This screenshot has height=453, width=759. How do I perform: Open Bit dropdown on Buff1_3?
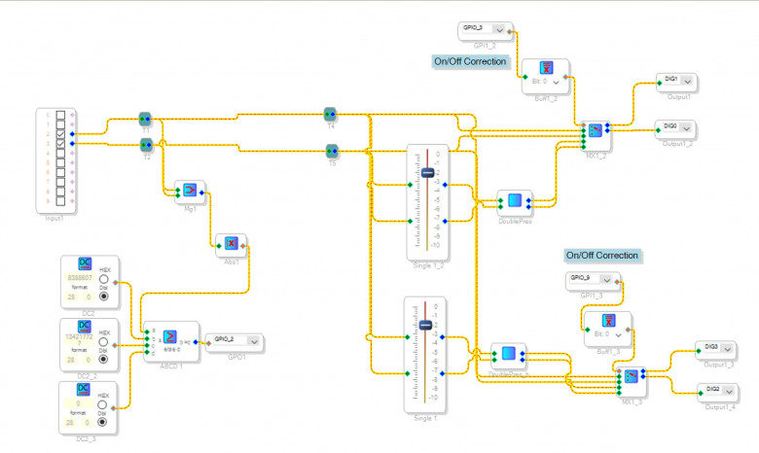618,334
